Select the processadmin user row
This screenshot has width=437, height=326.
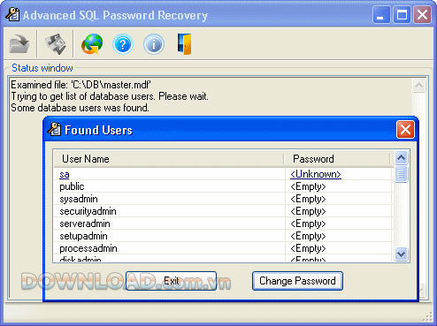(x=224, y=248)
